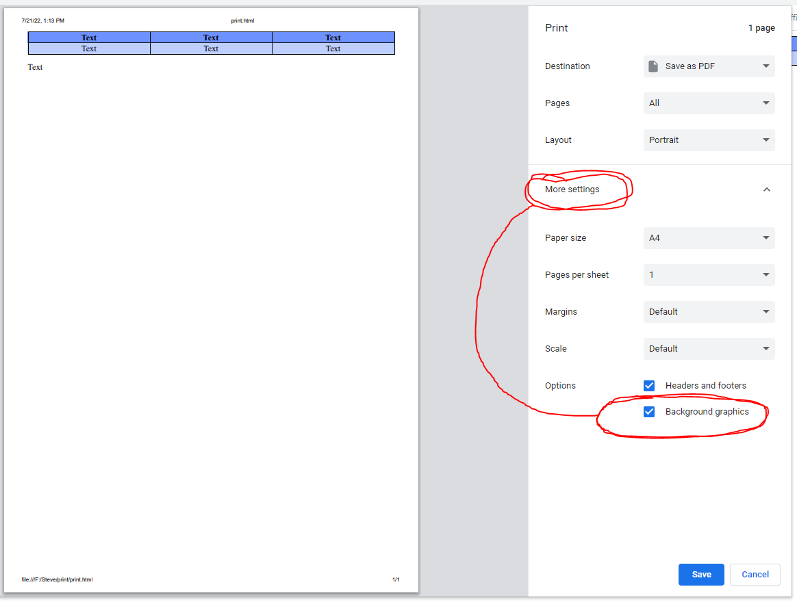Click the Headers and footers label
The height and width of the screenshot is (602, 797).
pyautogui.click(x=705, y=386)
